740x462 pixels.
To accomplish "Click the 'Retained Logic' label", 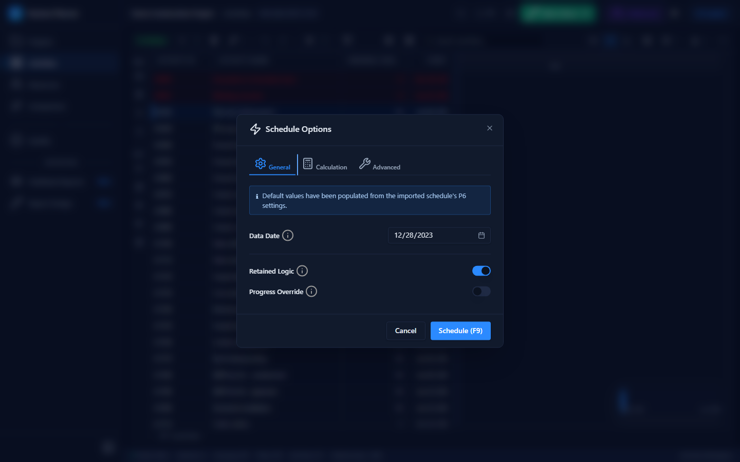I will [x=271, y=272].
